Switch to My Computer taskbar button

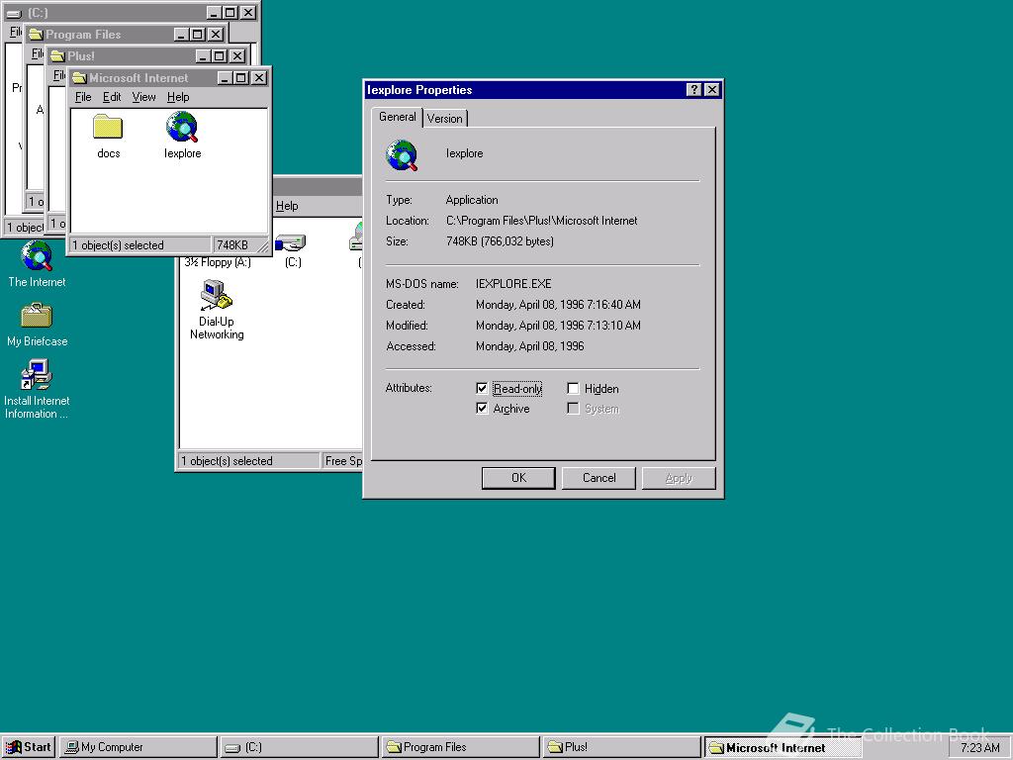coord(138,747)
